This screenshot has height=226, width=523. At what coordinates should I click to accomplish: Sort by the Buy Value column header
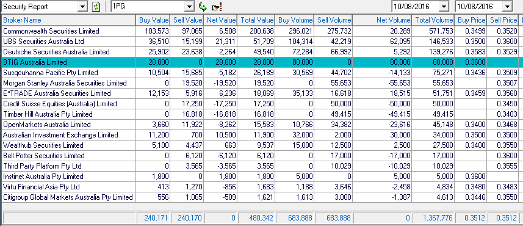coord(153,20)
